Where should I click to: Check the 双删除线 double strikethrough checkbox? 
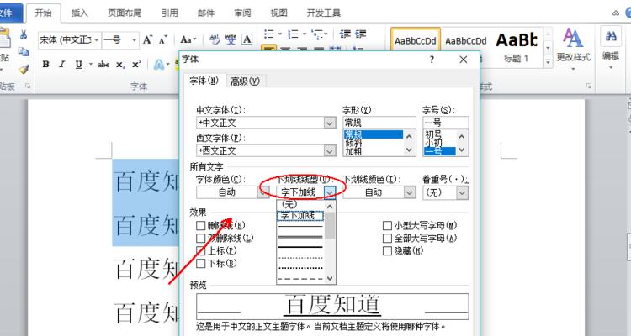click(x=201, y=239)
